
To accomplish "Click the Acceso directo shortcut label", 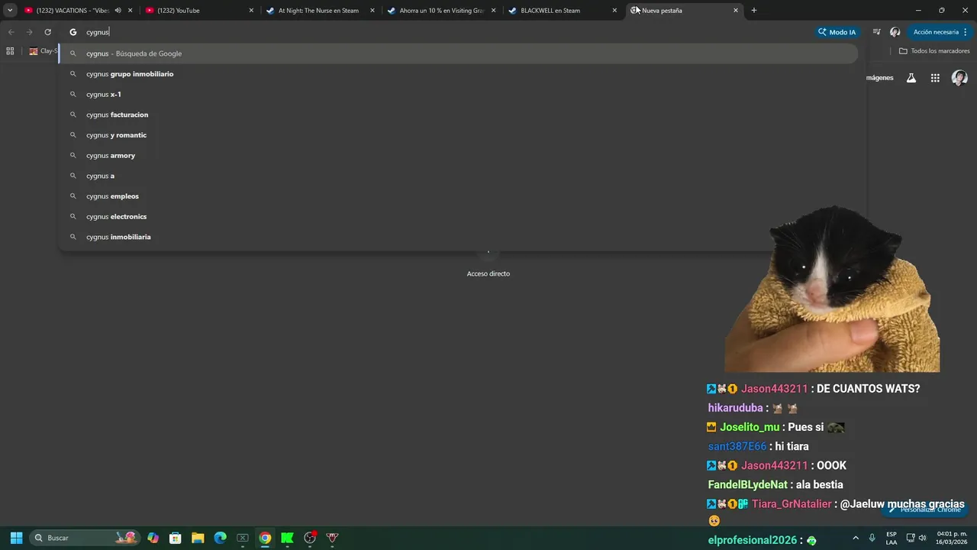I will coord(488,273).
